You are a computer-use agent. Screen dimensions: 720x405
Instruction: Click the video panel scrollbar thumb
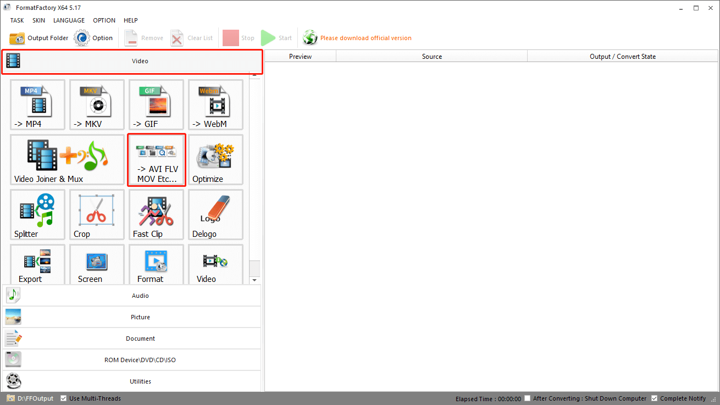tap(254, 268)
